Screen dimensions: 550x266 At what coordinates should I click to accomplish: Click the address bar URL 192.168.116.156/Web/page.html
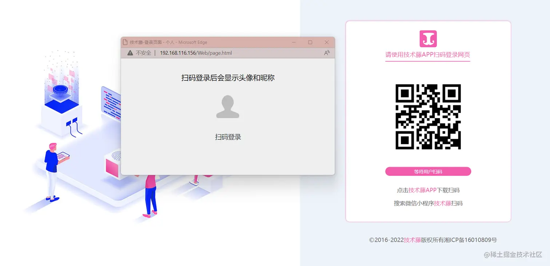196,53
